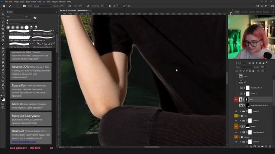Select the History Brush tool
This screenshot has width=275, height=154.
pyautogui.click(x=3, y=51)
